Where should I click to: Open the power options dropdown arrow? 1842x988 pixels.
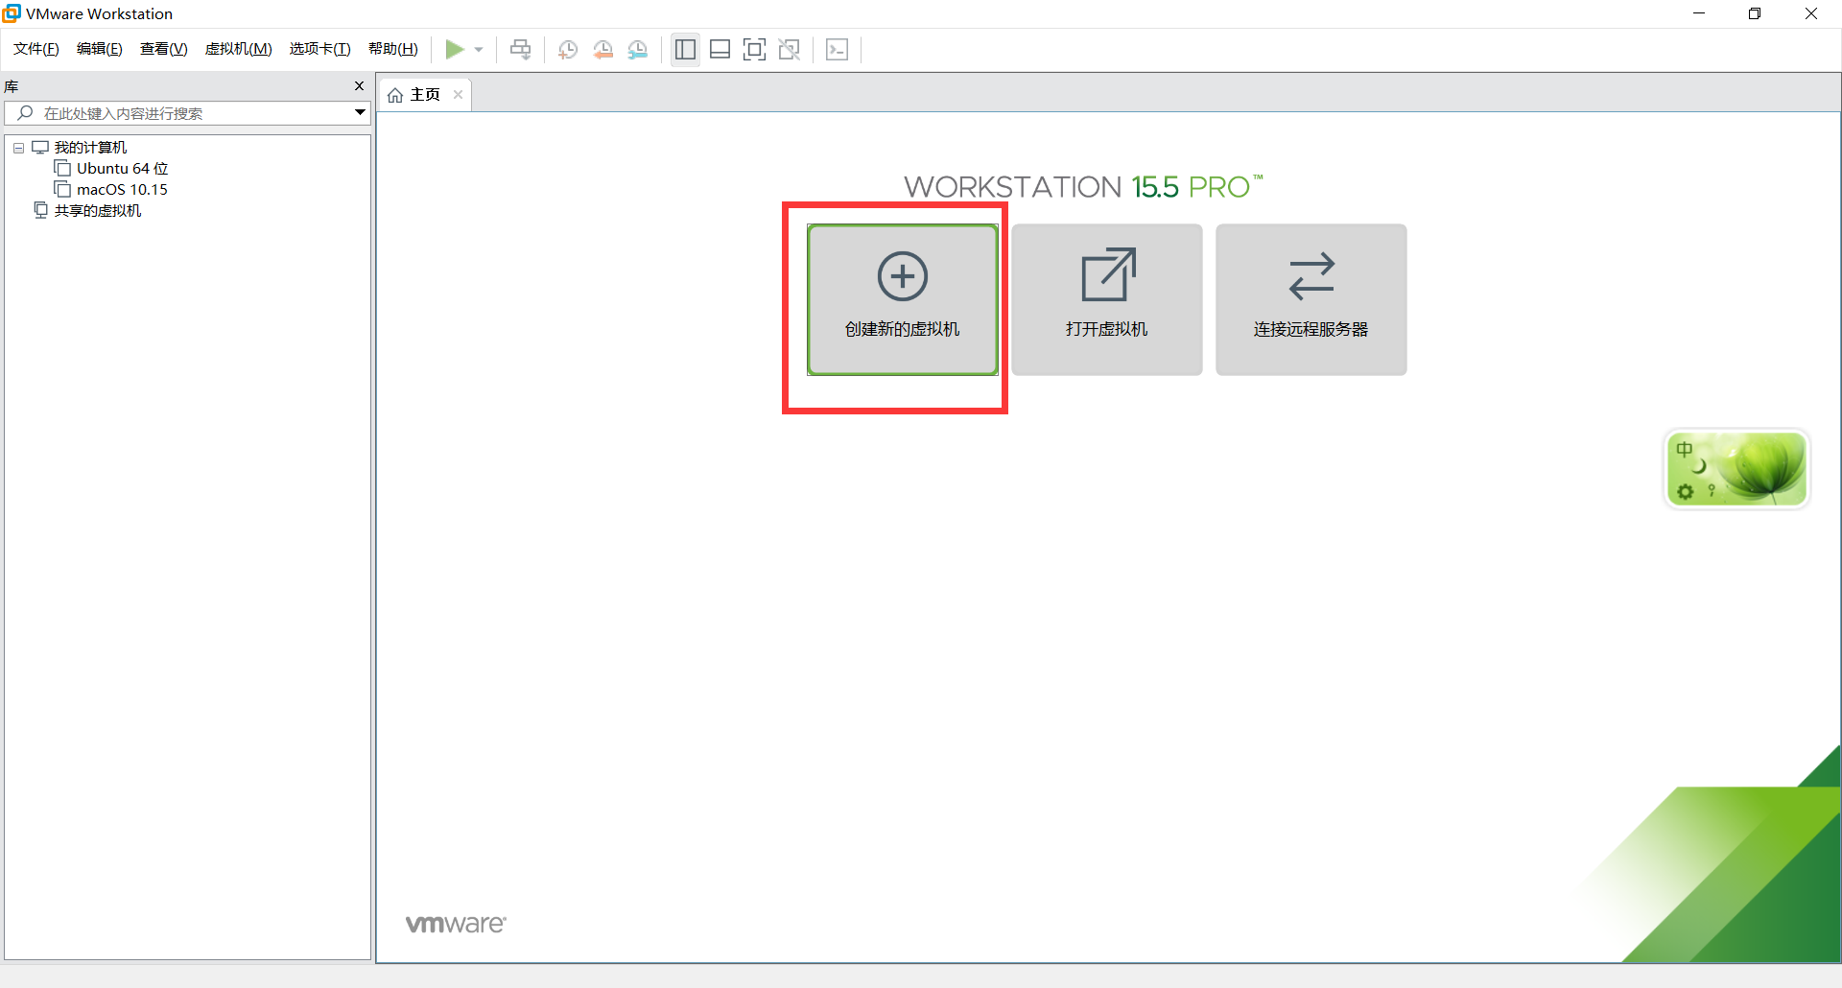tap(479, 50)
